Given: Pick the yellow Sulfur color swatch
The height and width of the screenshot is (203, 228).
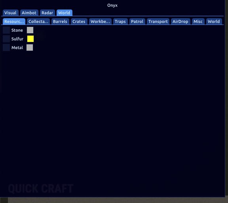Looking at the screenshot, I should click(30, 39).
